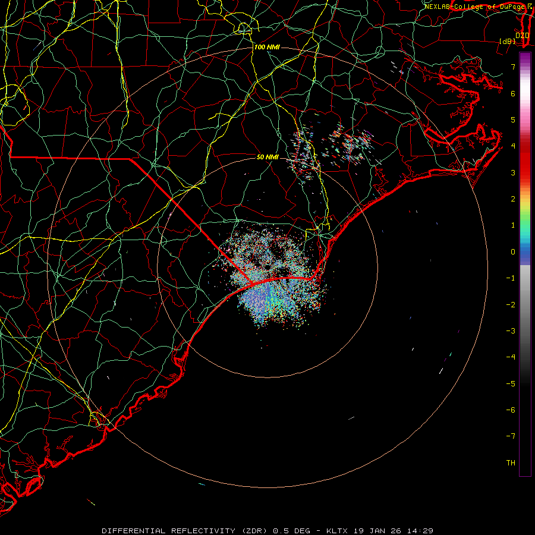Select the 5 value on the color scale

tap(513, 119)
